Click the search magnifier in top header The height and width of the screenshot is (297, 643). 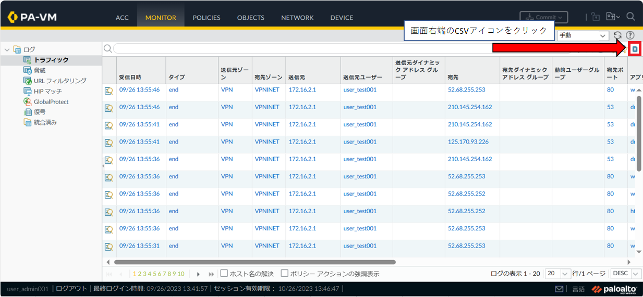[x=630, y=17]
